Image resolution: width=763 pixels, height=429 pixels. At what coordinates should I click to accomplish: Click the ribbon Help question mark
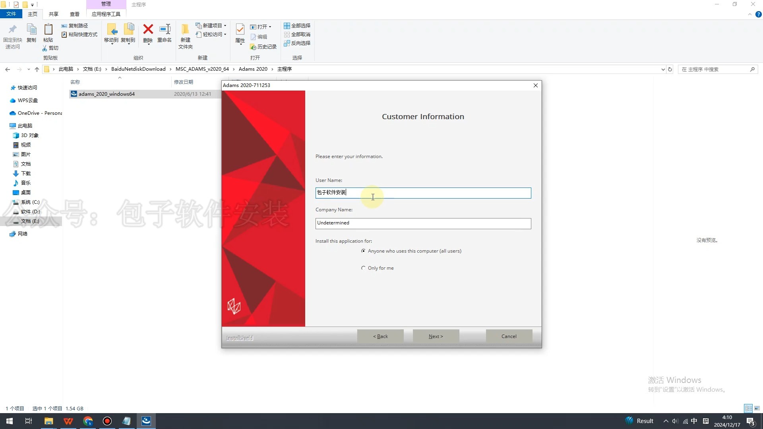[x=758, y=14]
